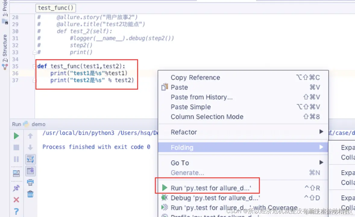Viewport: 355px width, 217px height.
Task: Click line number 28 in the gutter
Action: coord(15,17)
